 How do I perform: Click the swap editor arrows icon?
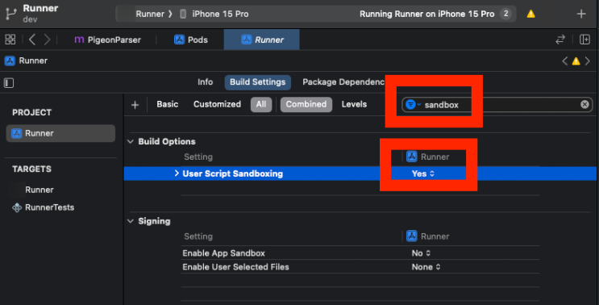tap(560, 40)
